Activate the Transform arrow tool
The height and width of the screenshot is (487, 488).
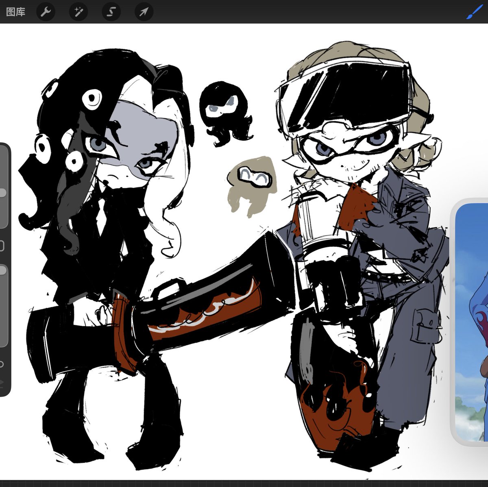click(144, 12)
